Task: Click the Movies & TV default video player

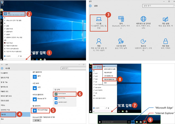Action: pyautogui.click(x=40, y=99)
